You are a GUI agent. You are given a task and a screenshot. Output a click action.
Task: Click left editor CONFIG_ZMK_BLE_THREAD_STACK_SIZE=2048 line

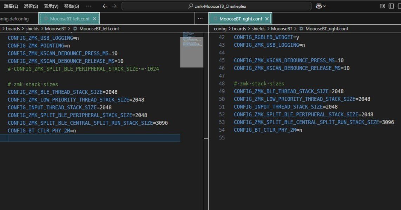tap(63, 92)
